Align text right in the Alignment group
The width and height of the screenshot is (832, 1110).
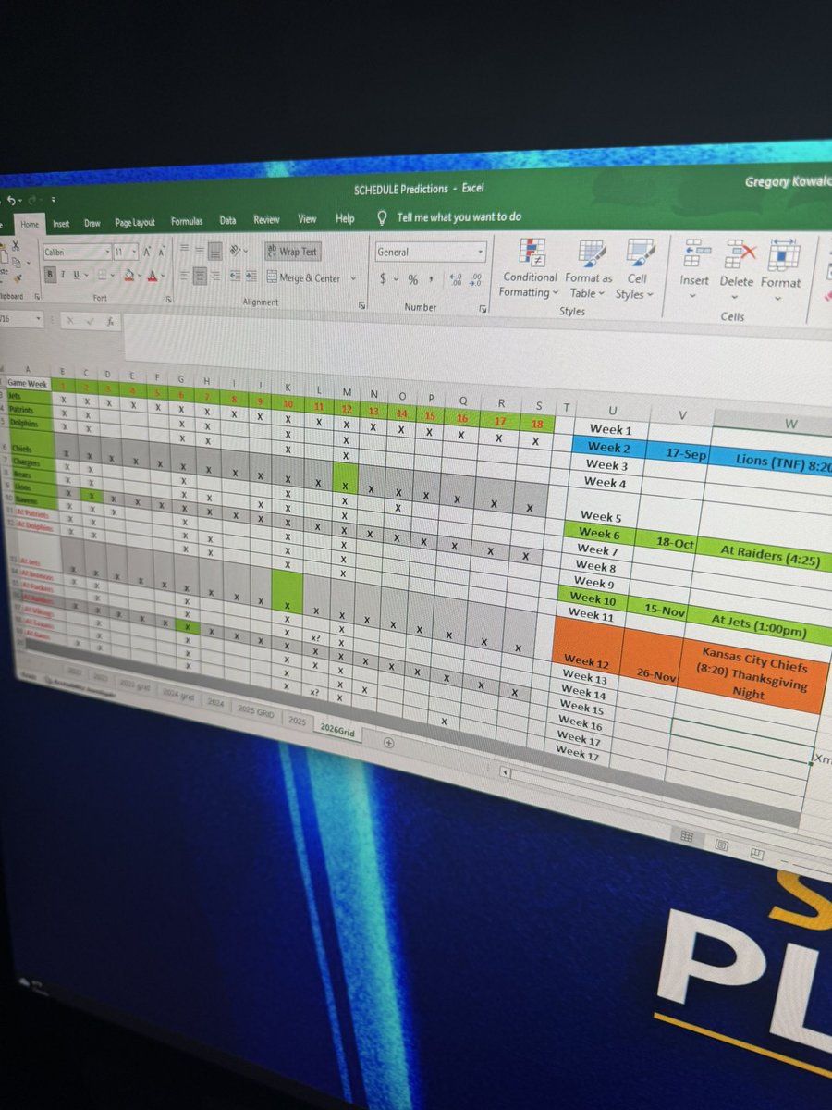[214, 275]
